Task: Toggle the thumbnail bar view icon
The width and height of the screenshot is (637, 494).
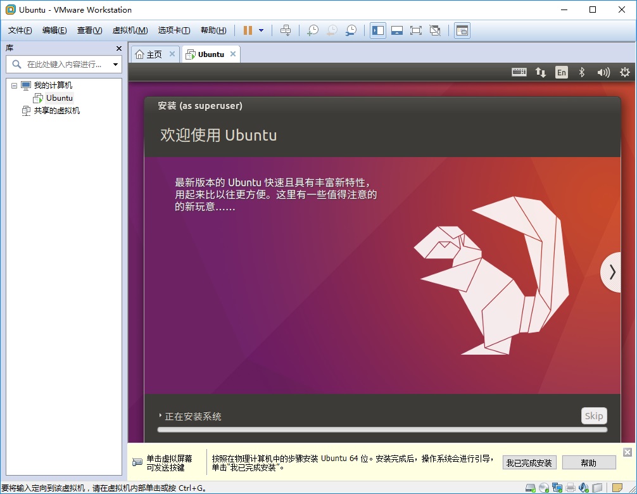Action: tap(397, 30)
